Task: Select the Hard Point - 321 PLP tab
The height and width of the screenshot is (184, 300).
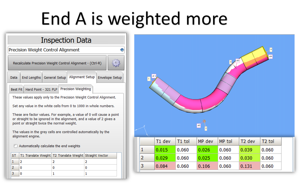Action: coord(41,89)
